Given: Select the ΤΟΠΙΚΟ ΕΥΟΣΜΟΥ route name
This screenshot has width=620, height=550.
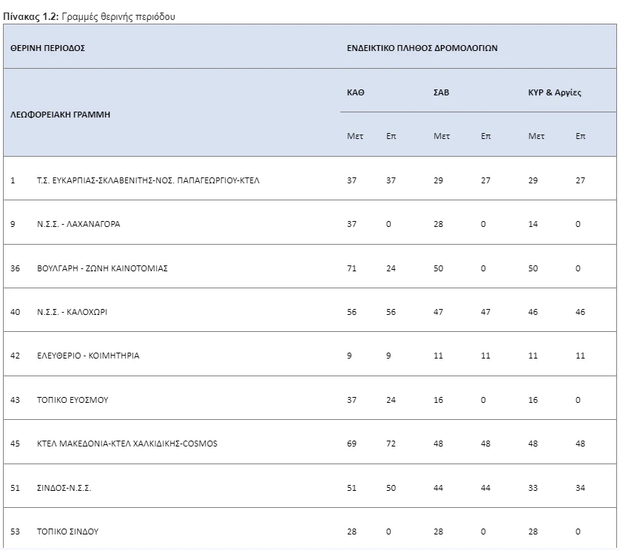Looking at the screenshot, I should tap(73, 400).
